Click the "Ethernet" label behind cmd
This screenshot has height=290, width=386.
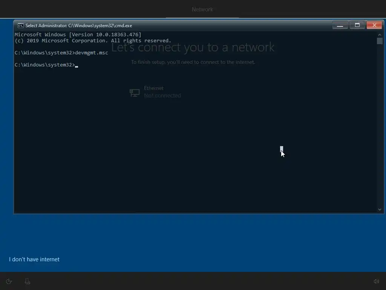[154, 88]
